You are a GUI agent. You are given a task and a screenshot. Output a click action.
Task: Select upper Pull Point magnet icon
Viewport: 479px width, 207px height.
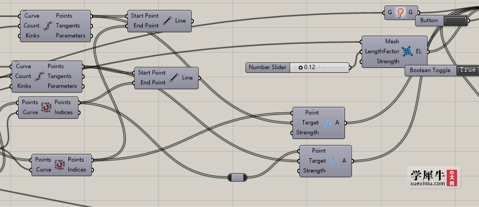point(46,107)
